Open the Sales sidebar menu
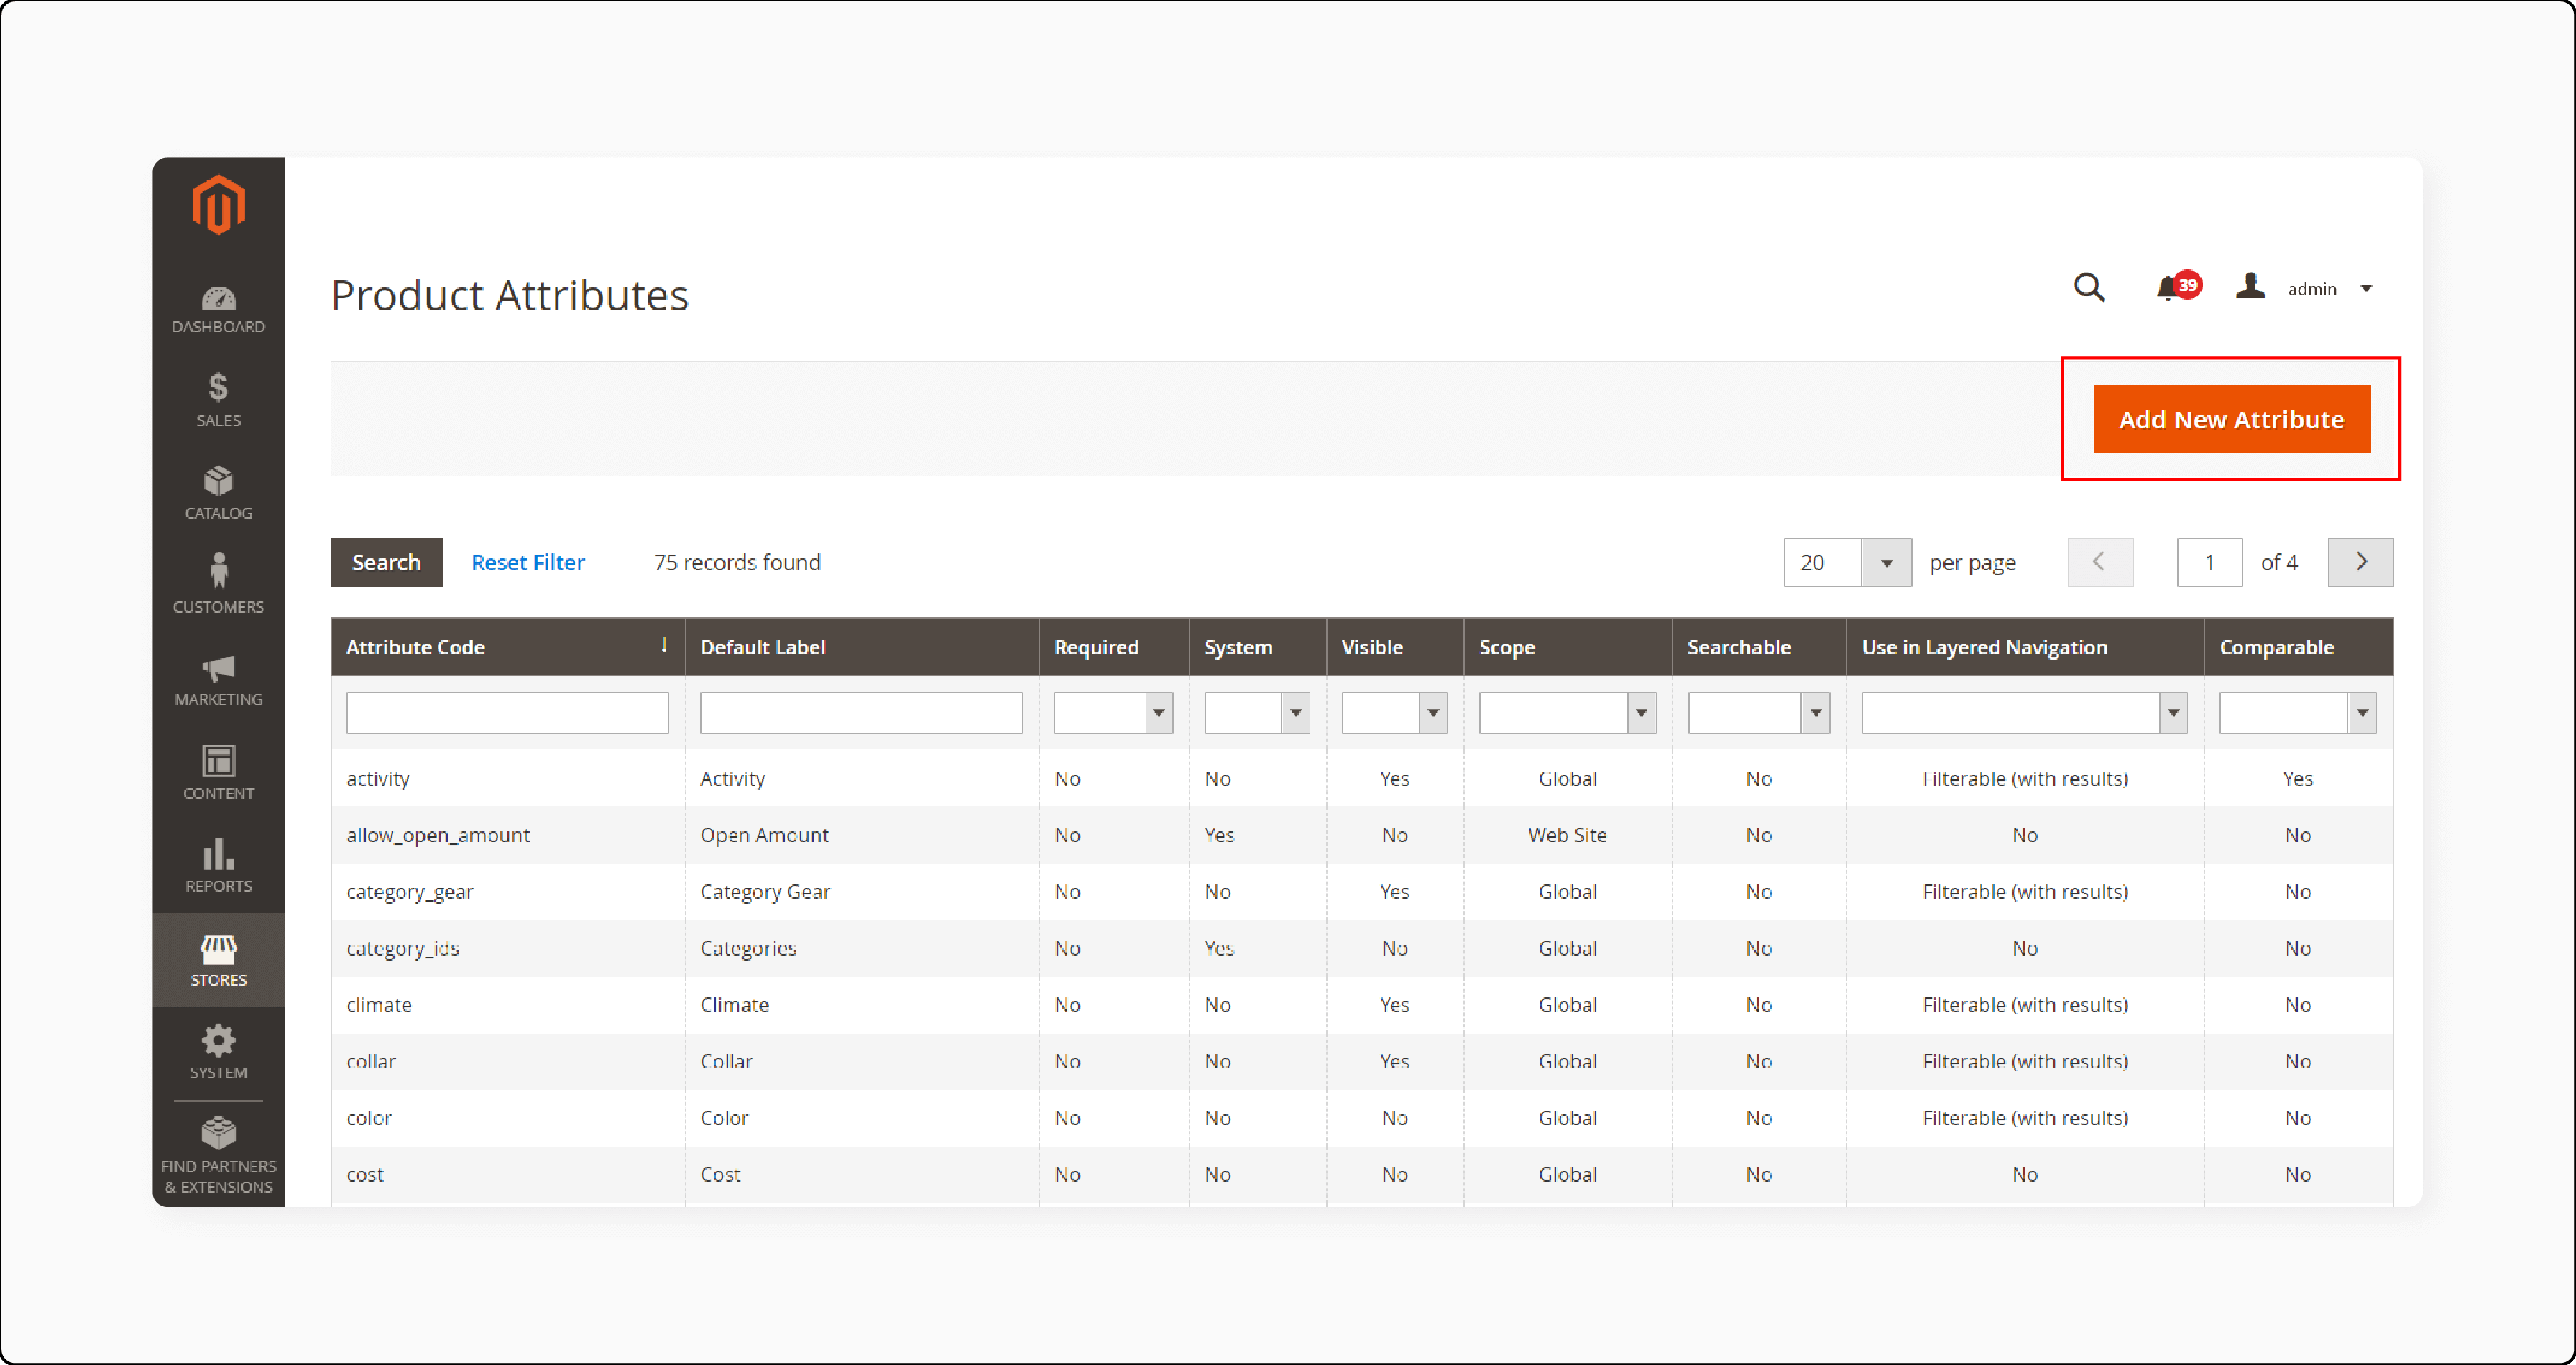The height and width of the screenshot is (1365, 2576). (x=218, y=401)
